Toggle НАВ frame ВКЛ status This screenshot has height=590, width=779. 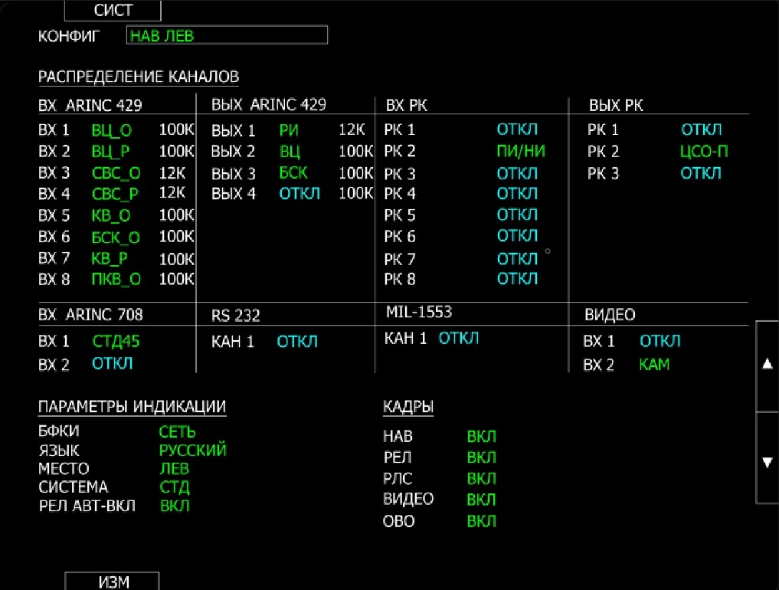[482, 437]
